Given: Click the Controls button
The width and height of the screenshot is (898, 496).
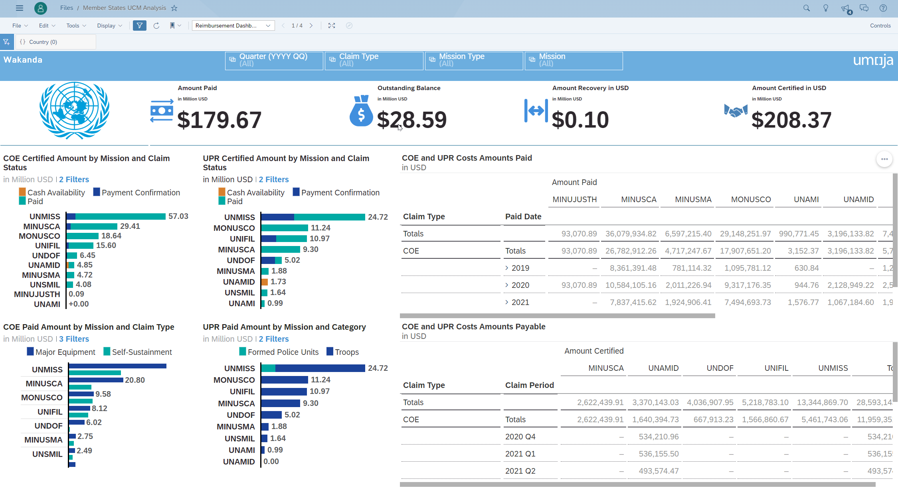Looking at the screenshot, I should click(x=880, y=25).
